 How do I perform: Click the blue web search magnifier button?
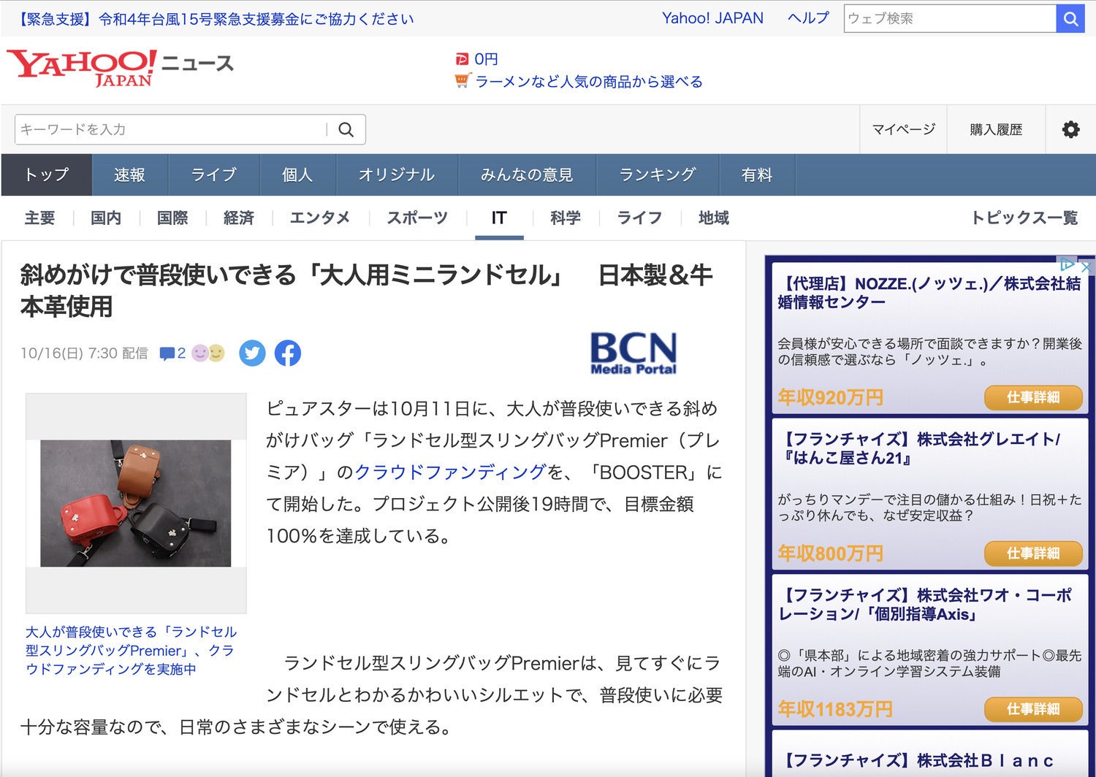click(x=1070, y=19)
